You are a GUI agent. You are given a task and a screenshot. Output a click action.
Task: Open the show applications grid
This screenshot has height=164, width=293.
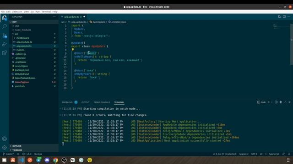coord(289,160)
